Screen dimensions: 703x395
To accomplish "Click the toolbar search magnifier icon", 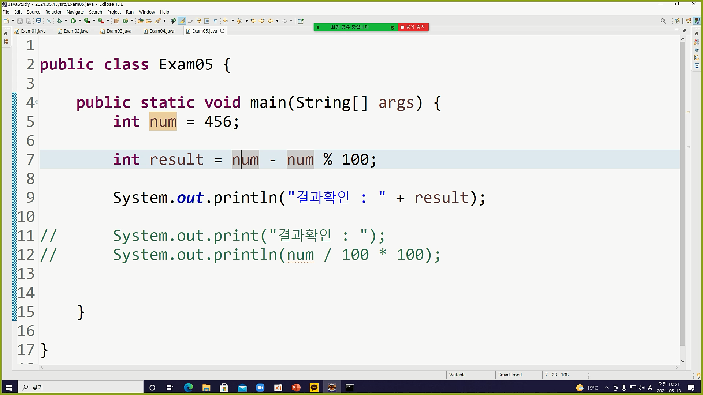I will 663,21.
